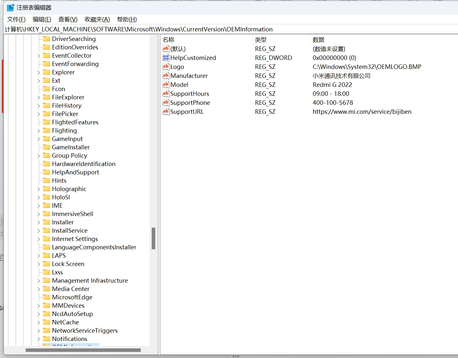Viewport: 458px width, 358px height.
Task: Click the vertical scrollbar of the tree pane
Action: click(154, 238)
